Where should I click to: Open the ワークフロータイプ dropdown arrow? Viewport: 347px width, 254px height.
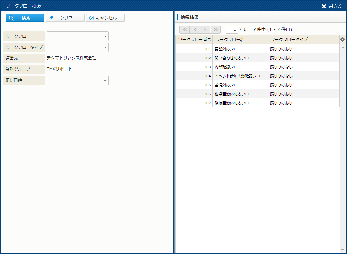click(105, 47)
